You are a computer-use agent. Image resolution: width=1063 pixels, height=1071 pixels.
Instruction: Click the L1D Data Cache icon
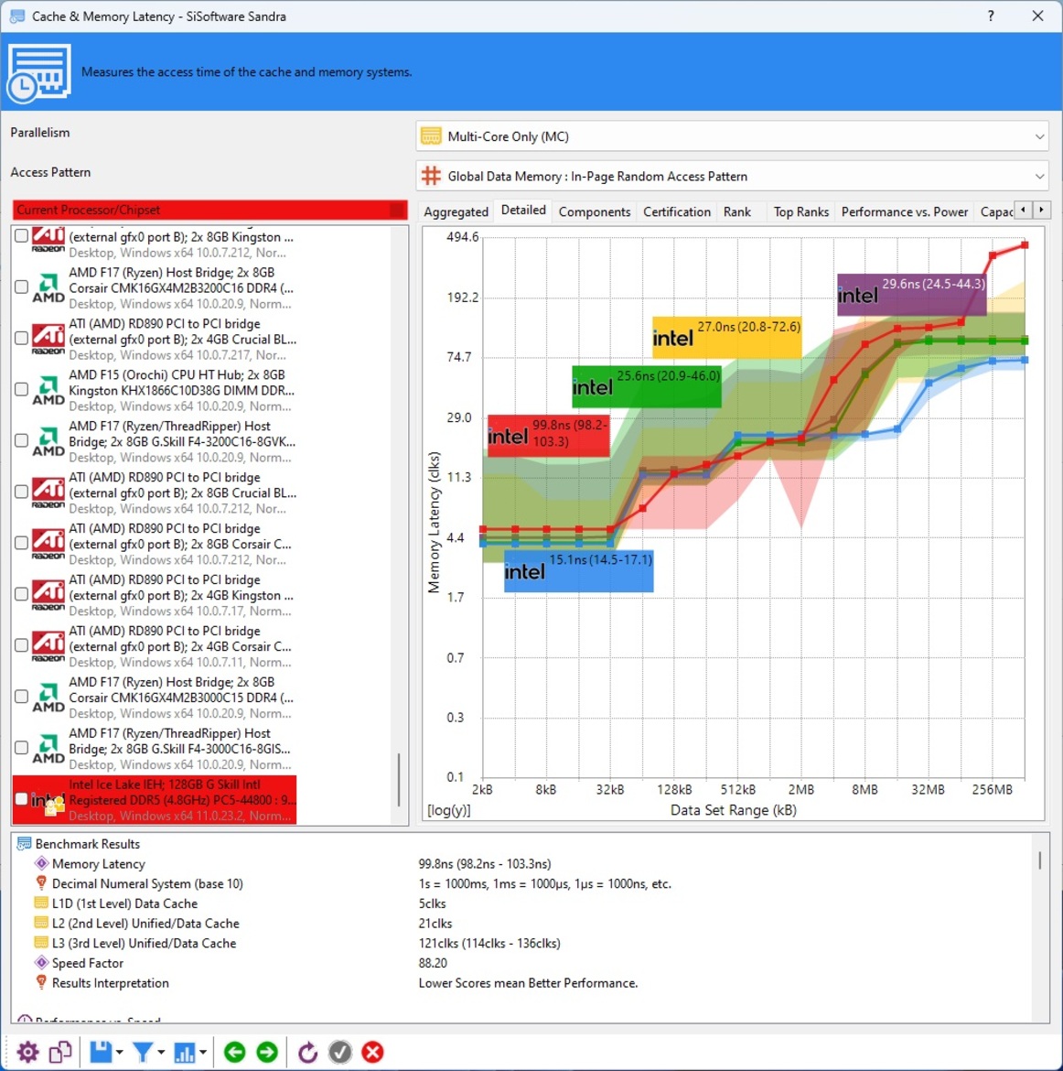[x=41, y=903]
